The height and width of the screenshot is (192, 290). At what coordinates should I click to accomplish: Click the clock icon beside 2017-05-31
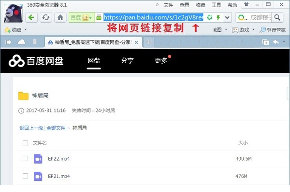click(x=21, y=111)
